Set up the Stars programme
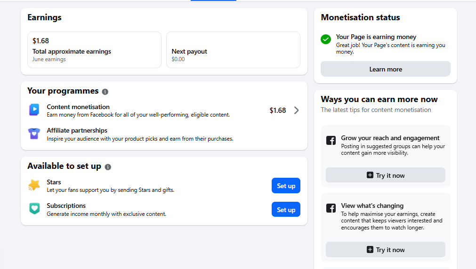Image resolution: width=476 pixels, height=269 pixels. [286, 186]
